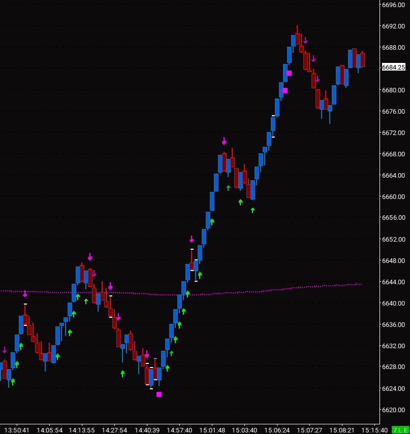This screenshot has height=434, width=410.
Task: Click the red candle at the 6692 session high
Action: pos(298,38)
